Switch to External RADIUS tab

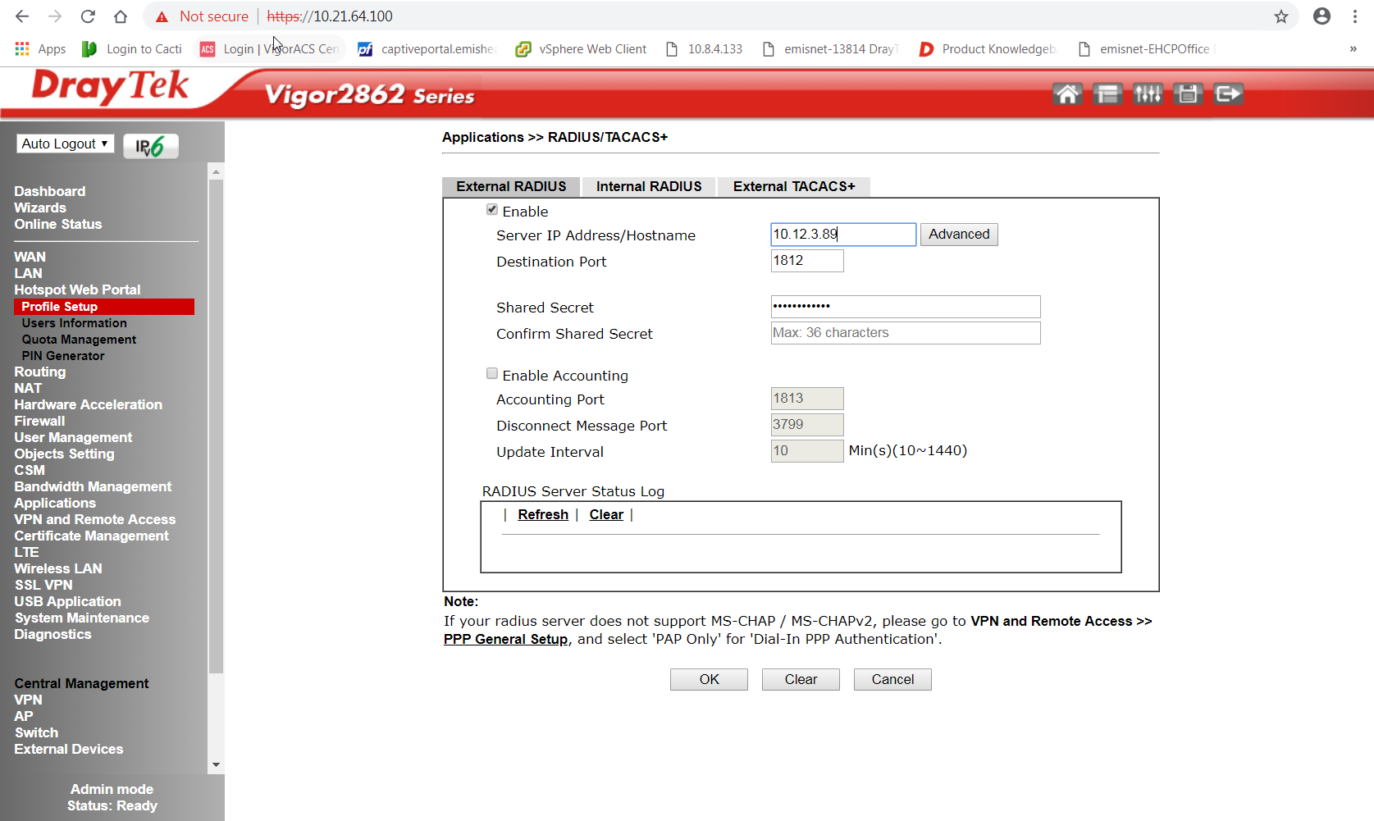pyautogui.click(x=511, y=187)
